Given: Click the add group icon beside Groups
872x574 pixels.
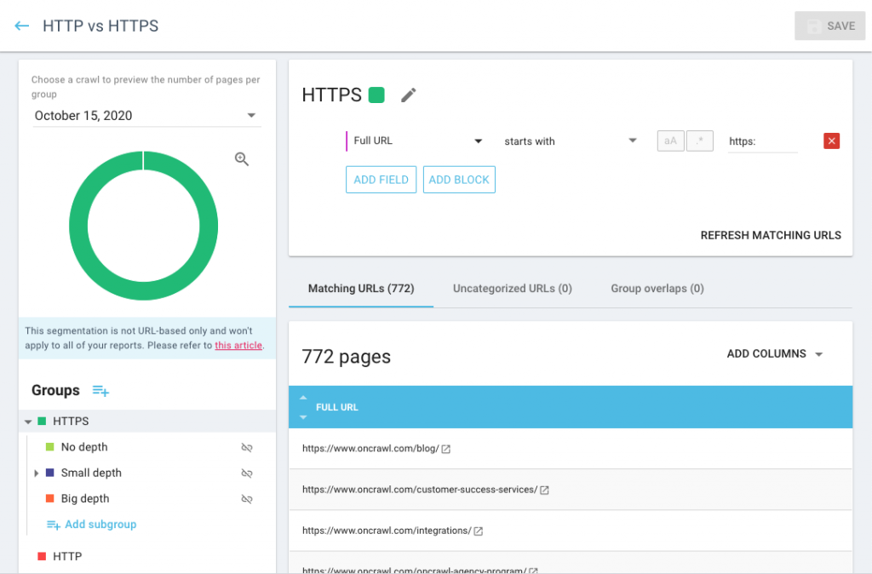Looking at the screenshot, I should pyautogui.click(x=100, y=391).
